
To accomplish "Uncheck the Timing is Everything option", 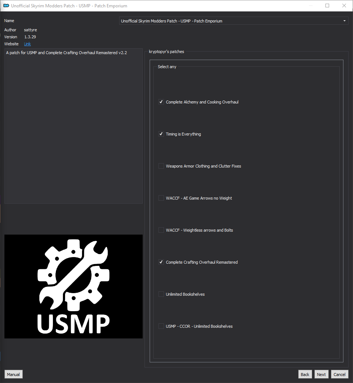I will 161,134.
